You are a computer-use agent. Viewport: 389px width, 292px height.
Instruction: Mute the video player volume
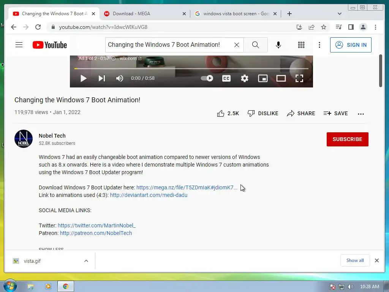[x=120, y=78]
